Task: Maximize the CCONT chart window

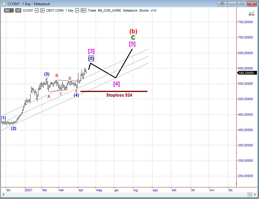Action: [x=242, y=4]
